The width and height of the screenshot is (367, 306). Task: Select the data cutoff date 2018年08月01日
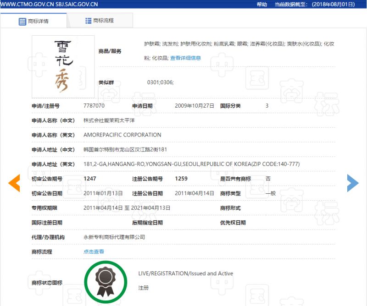pyautogui.click(x=333, y=4)
